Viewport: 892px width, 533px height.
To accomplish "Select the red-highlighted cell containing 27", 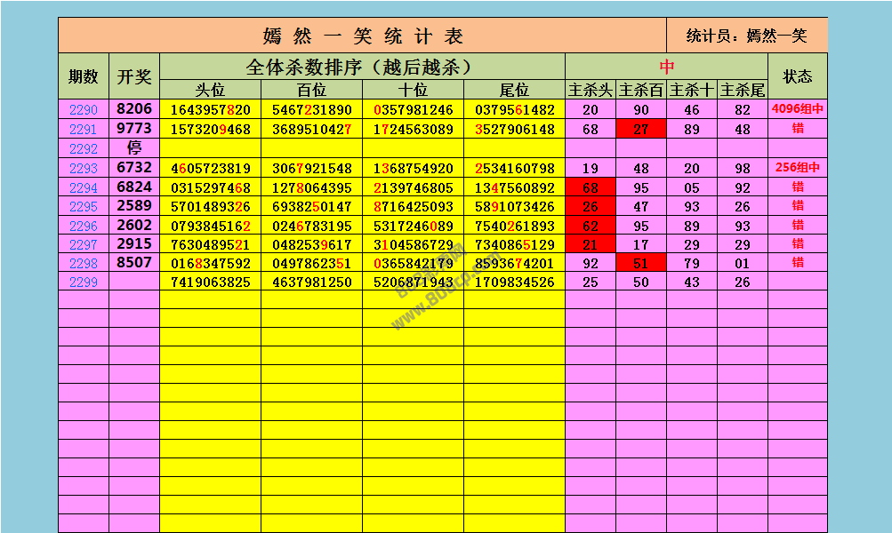I will click(641, 130).
